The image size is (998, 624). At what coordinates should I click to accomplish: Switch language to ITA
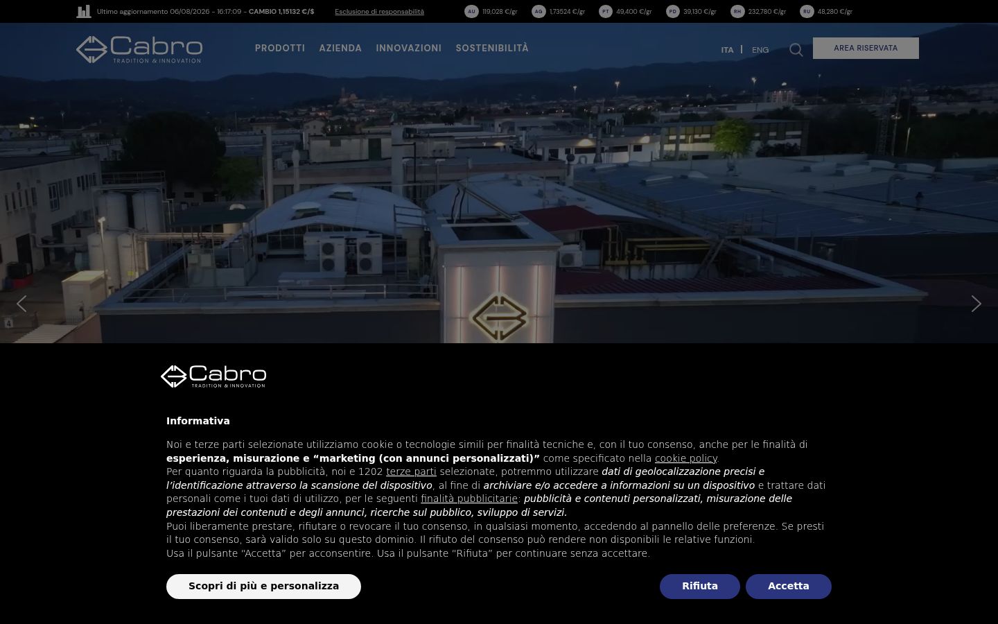tap(727, 50)
